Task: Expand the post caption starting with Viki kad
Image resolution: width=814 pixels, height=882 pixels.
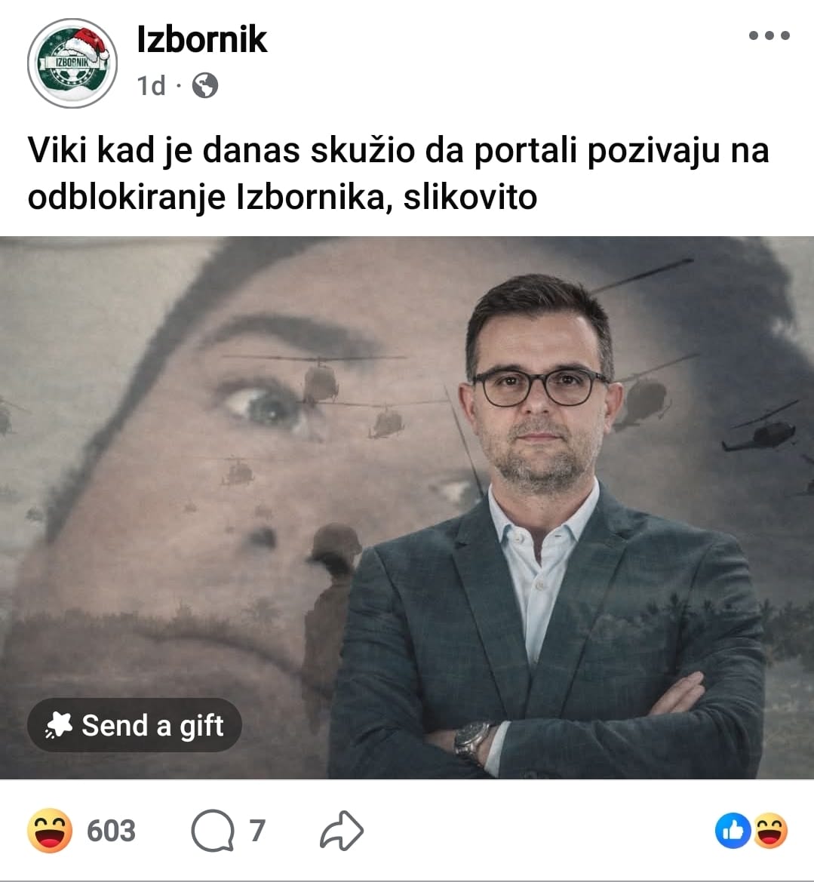Action: click(x=398, y=174)
